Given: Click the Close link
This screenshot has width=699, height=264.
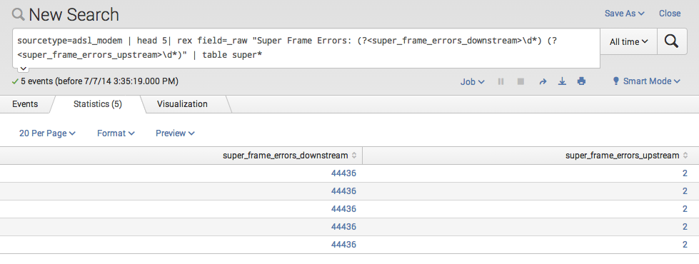Looking at the screenshot, I should coord(670,14).
